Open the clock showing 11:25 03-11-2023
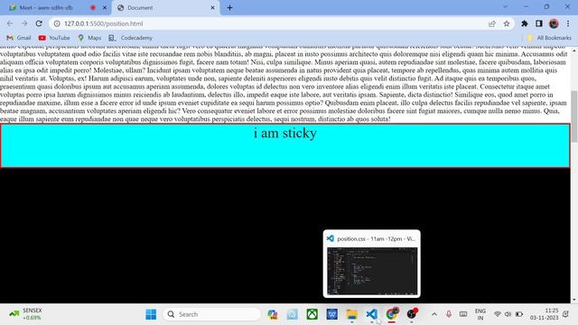The width and height of the screenshot is (578, 325). pos(545,314)
